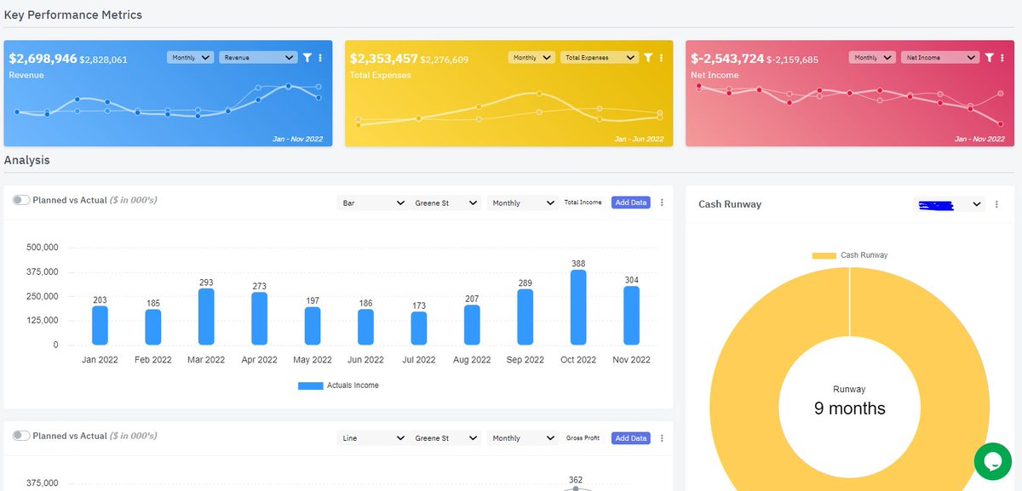The image size is (1022, 491).
Task: Click the Mar 2022 bar showing 293
Action: [206, 317]
